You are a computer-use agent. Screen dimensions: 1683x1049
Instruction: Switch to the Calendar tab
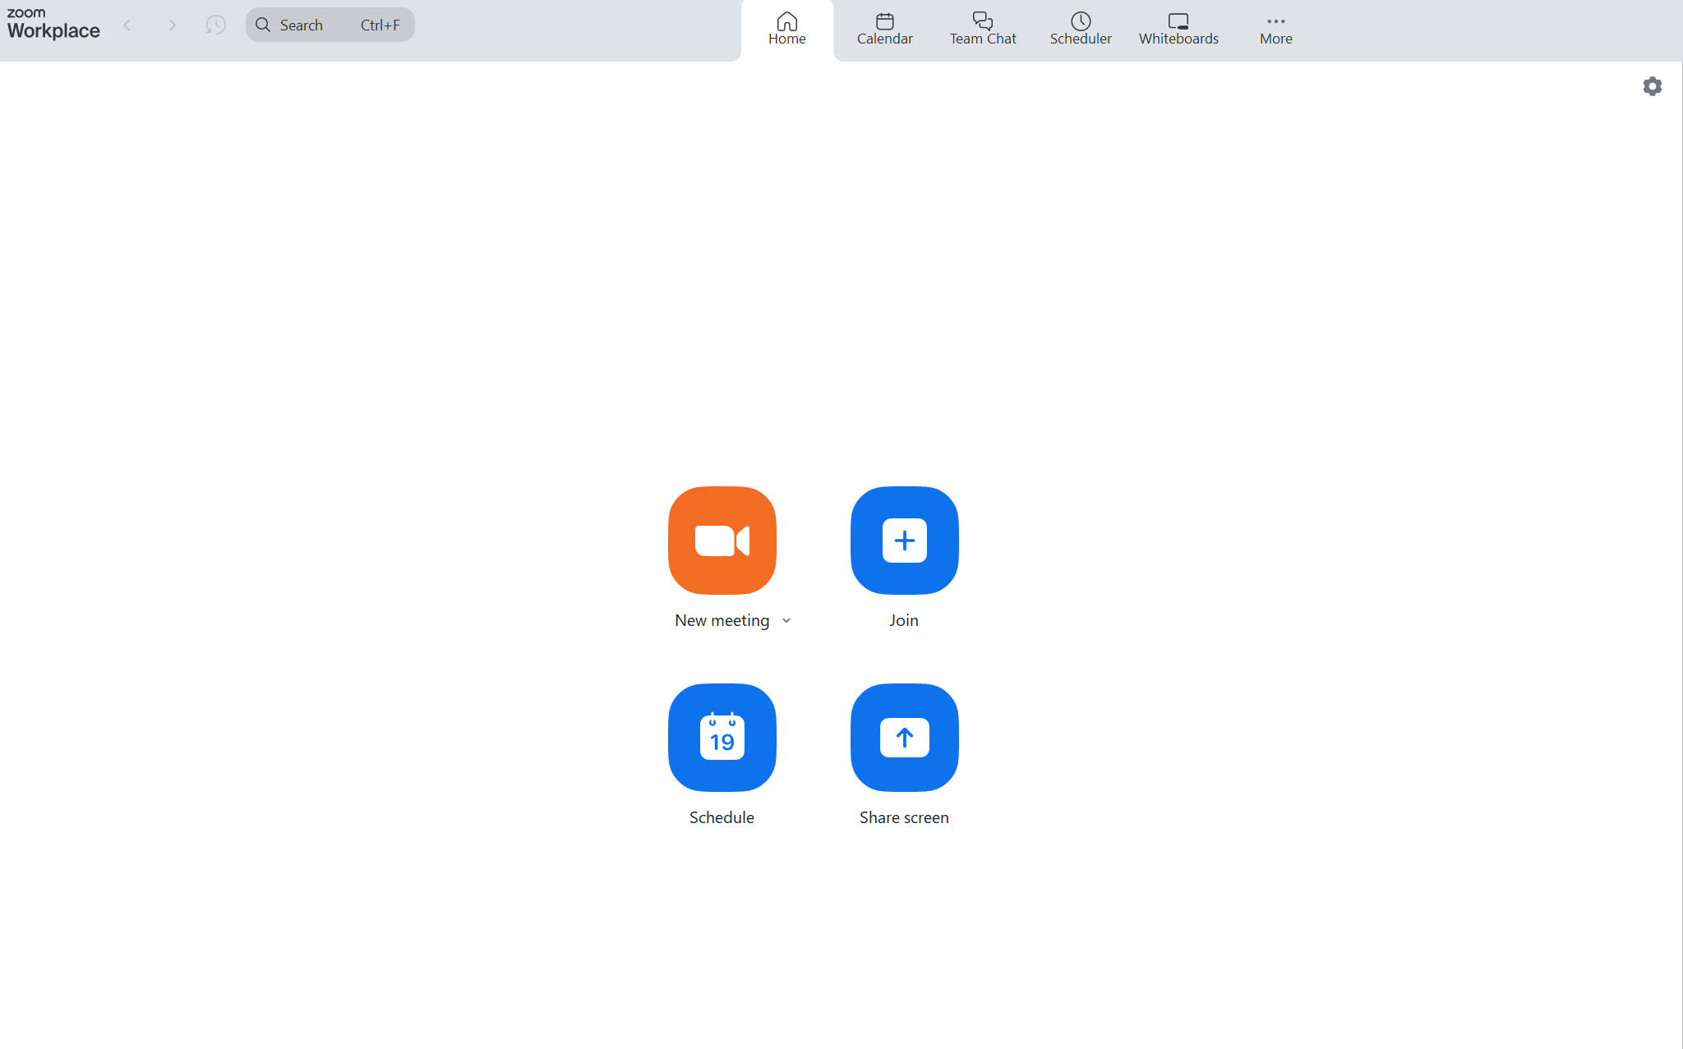(x=884, y=29)
